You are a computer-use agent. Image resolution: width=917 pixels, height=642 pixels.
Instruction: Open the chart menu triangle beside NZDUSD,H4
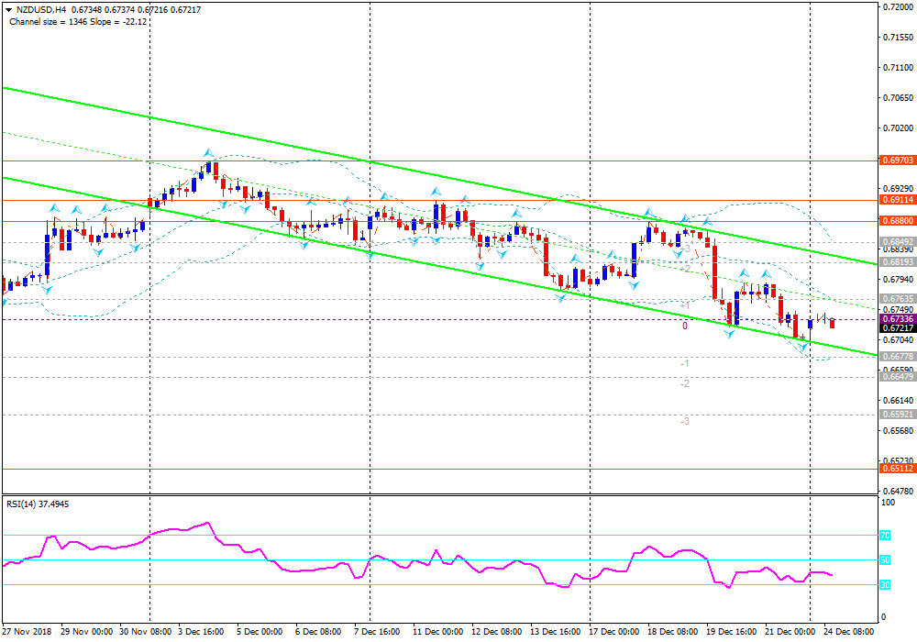coord(9,10)
